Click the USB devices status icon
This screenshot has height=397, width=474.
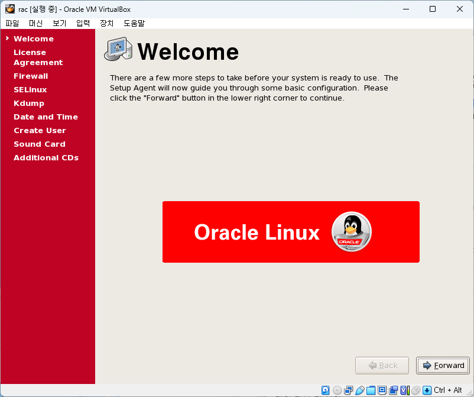point(360,390)
